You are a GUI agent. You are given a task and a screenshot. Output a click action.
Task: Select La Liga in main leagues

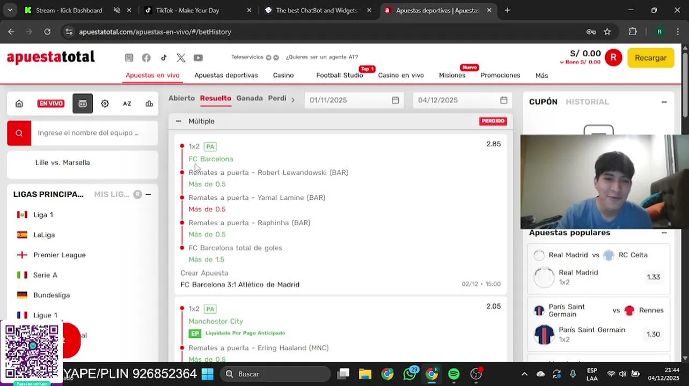pyautogui.click(x=44, y=235)
